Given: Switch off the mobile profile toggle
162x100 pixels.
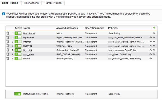Looking at the screenshot, I should [18, 58].
